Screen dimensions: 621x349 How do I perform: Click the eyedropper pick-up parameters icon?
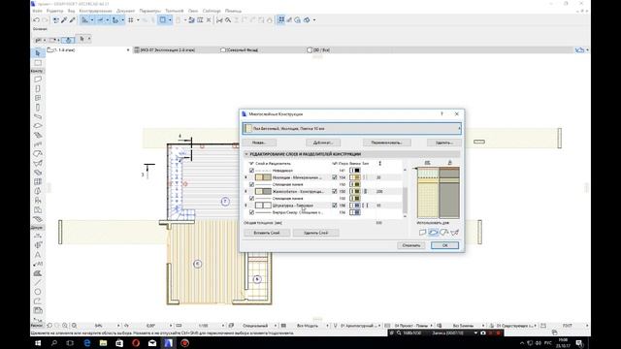pyautogui.click(x=64, y=19)
